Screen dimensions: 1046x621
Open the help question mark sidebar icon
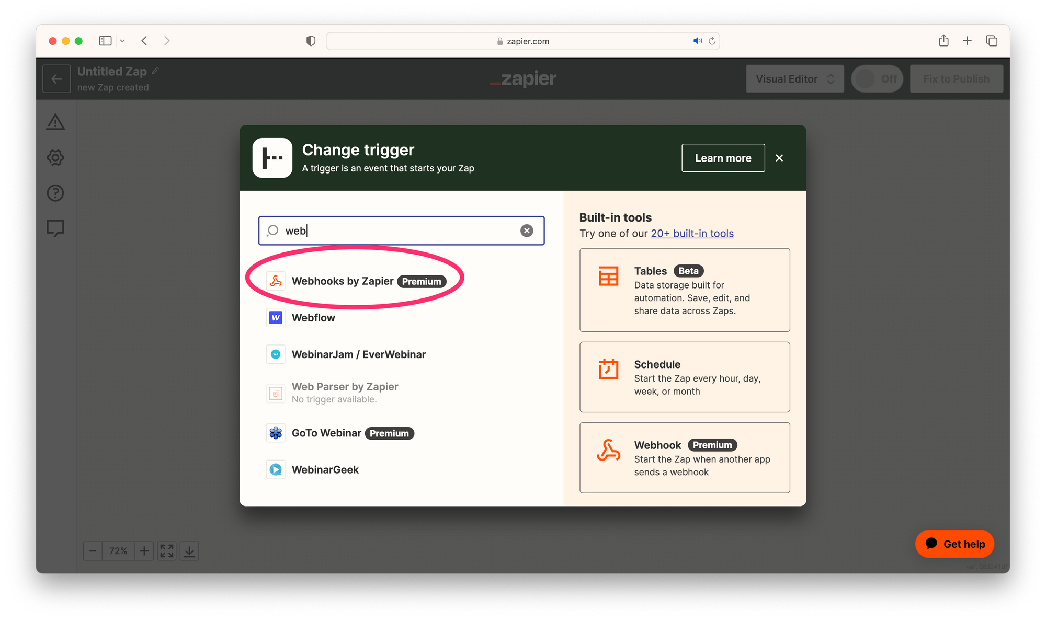[x=55, y=193]
